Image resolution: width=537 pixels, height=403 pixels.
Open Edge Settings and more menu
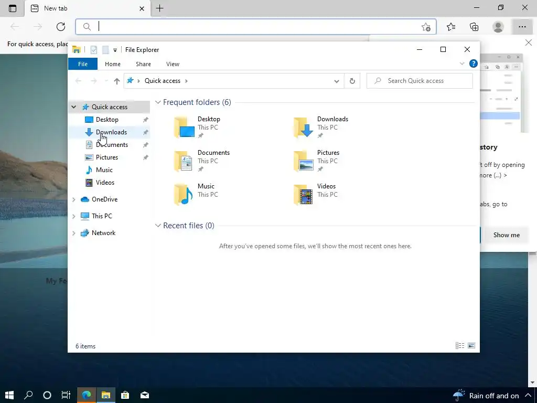coord(522,27)
